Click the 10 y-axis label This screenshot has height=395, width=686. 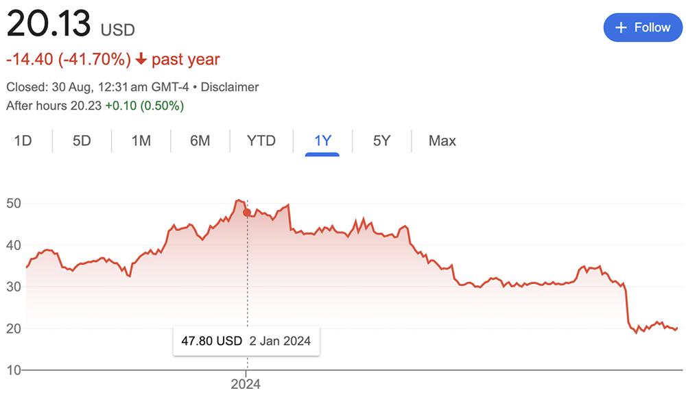pos(14,370)
